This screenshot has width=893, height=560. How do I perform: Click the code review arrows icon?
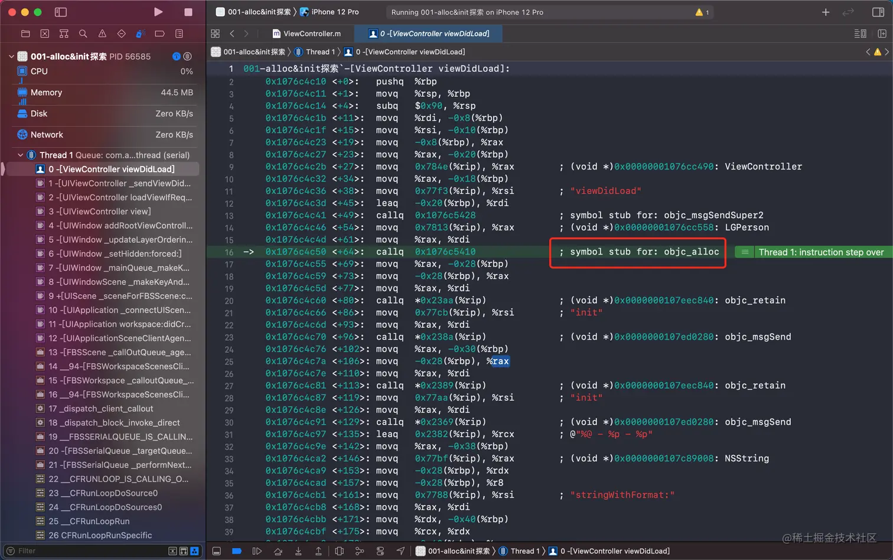tap(848, 12)
